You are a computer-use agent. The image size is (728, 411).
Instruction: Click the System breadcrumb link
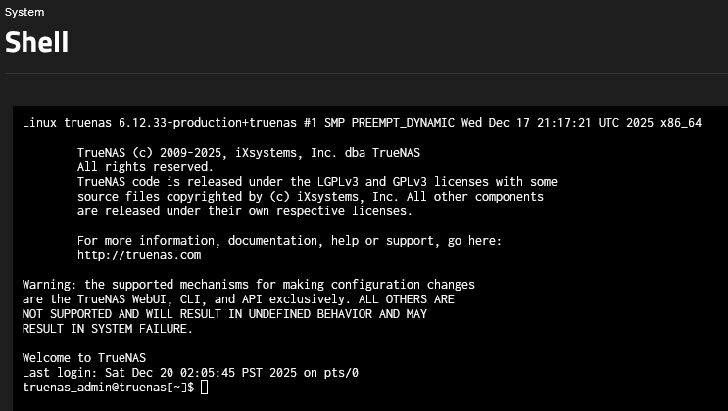point(24,12)
